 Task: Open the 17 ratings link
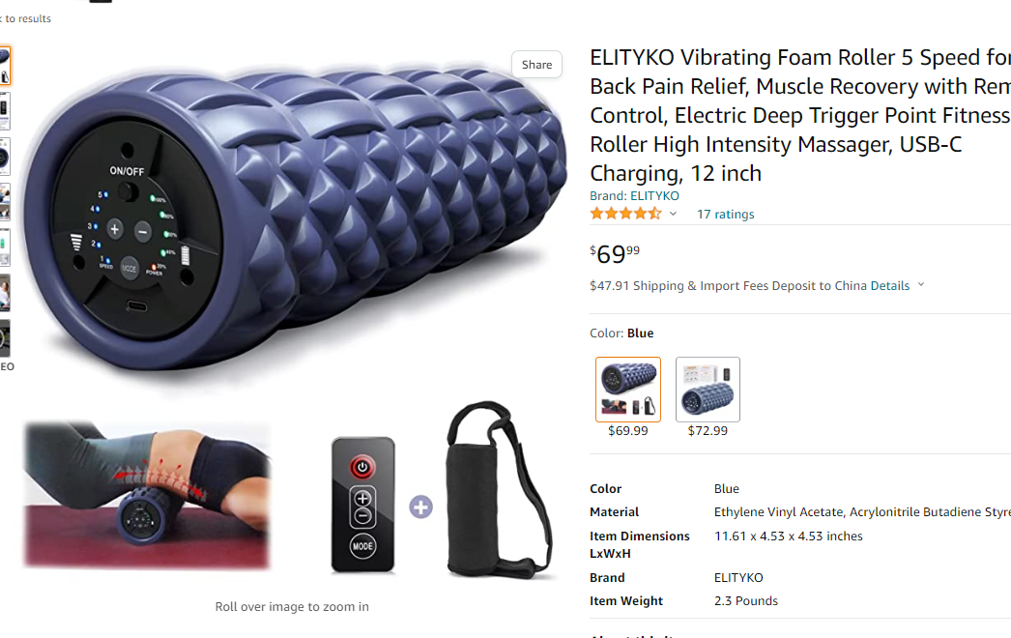tap(725, 215)
